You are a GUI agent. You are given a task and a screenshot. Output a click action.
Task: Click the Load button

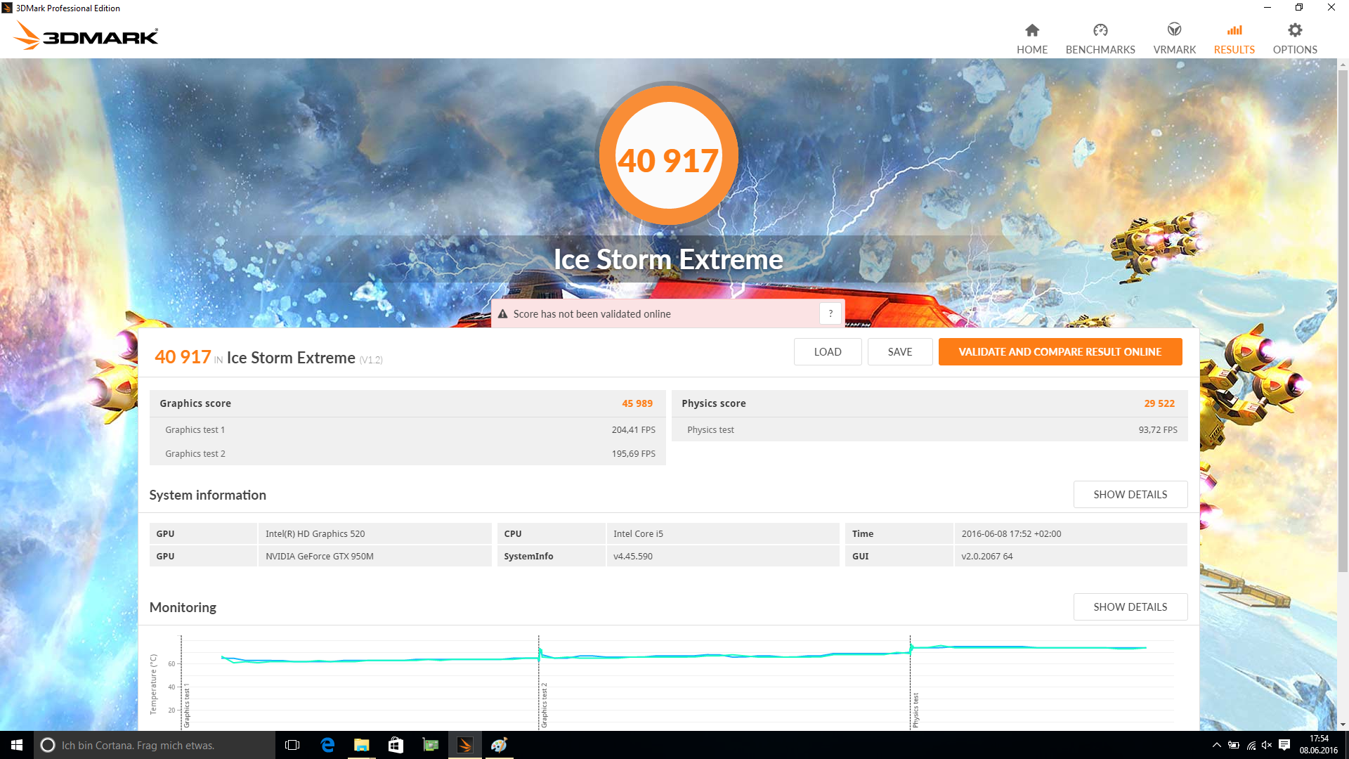(827, 352)
